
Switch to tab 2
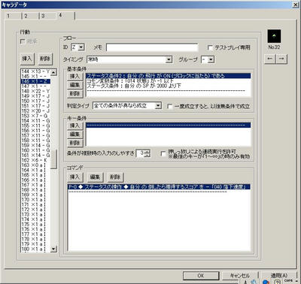click(30, 16)
